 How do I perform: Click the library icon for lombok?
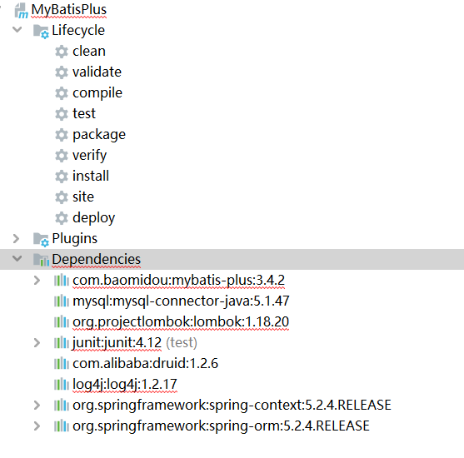(x=62, y=322)
